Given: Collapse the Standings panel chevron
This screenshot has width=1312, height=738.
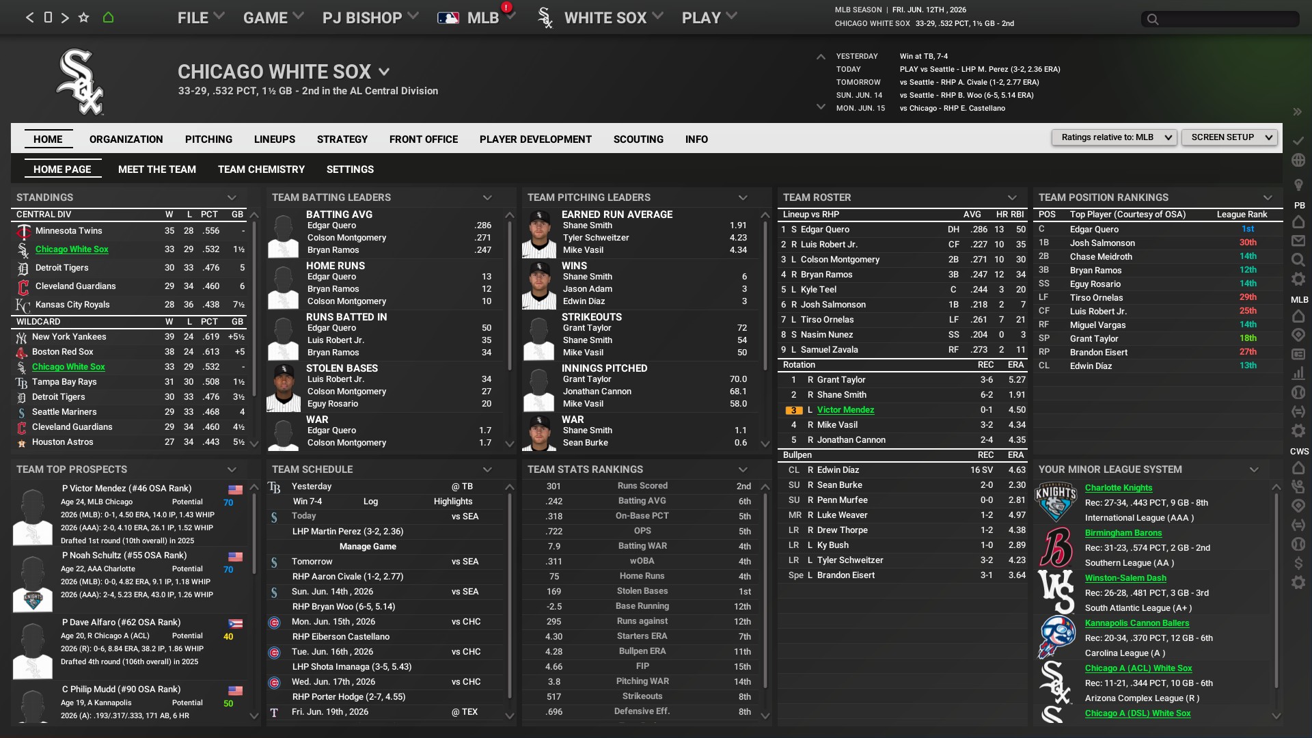Looking at the screenshot, I should pyautogui.click(x=232, y=198).
